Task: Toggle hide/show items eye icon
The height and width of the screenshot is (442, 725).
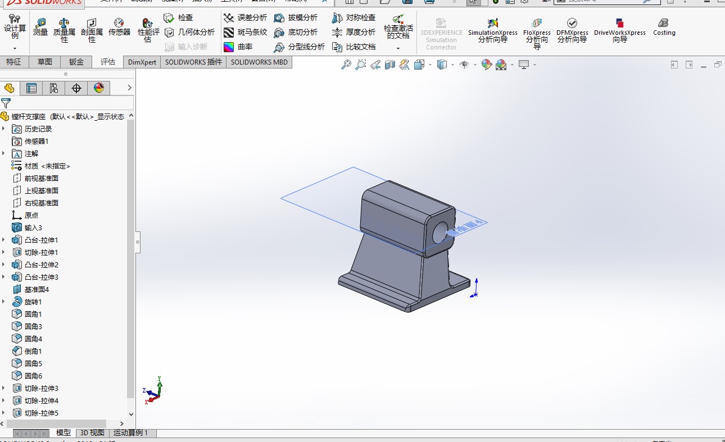Action: coord(464,65)
